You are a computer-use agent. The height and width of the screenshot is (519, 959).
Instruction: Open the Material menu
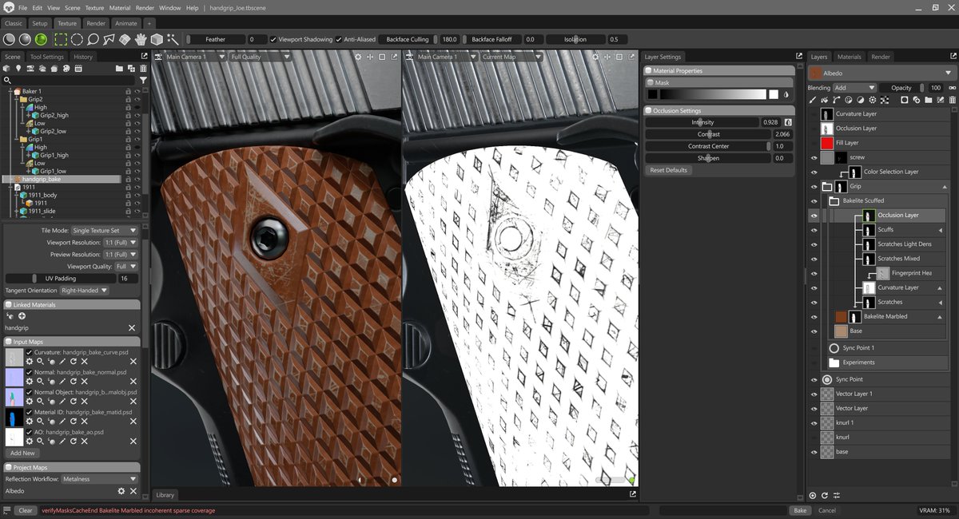pos(120,7)
